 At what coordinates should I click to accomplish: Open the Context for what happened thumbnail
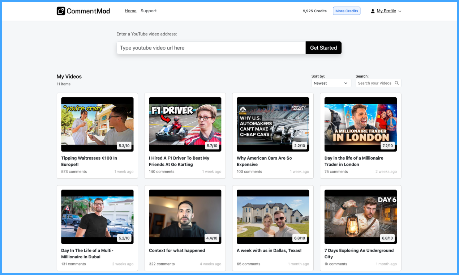pos(185,217)
